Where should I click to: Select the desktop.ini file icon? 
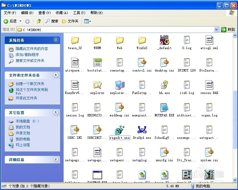click(x=164, y=63)
